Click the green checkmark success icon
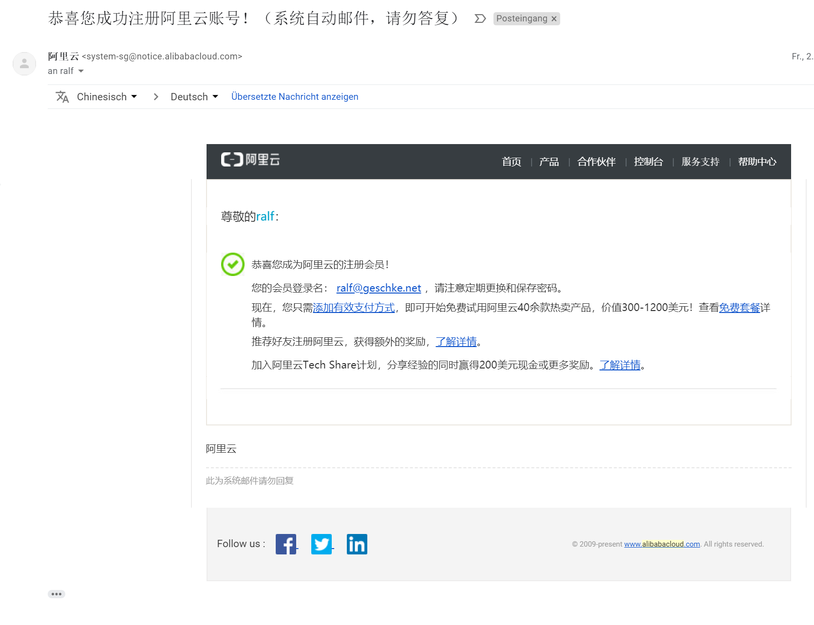814x625 pixels. tap(233, 264)
